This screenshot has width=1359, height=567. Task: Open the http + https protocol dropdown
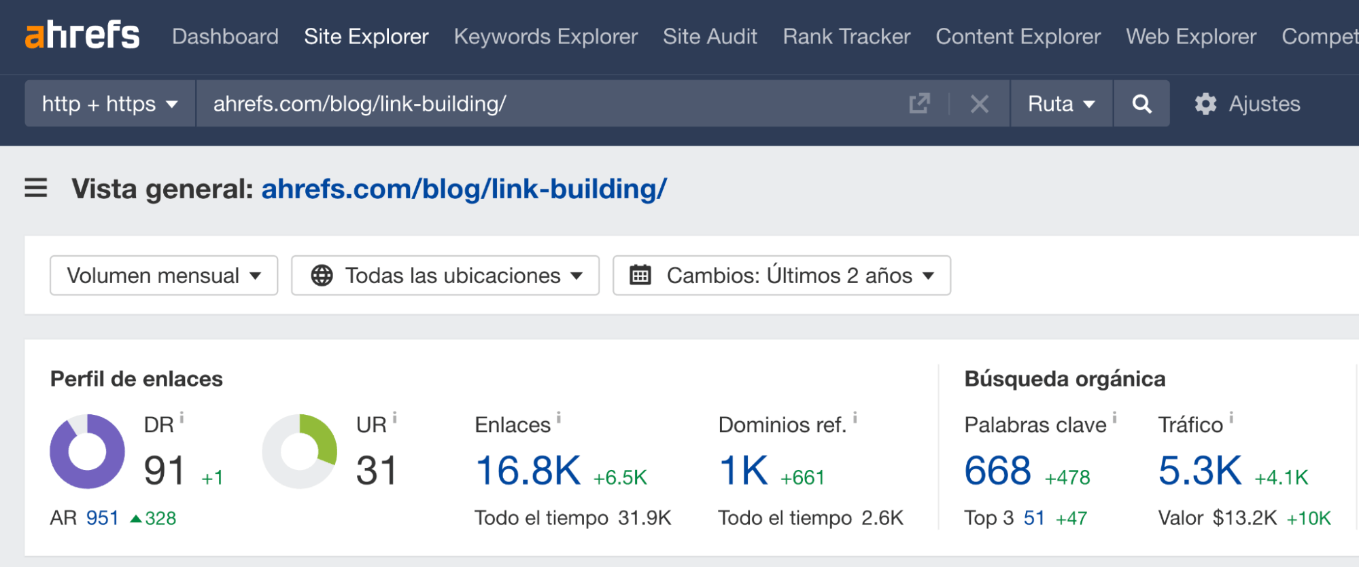click(x=110, y=103)
